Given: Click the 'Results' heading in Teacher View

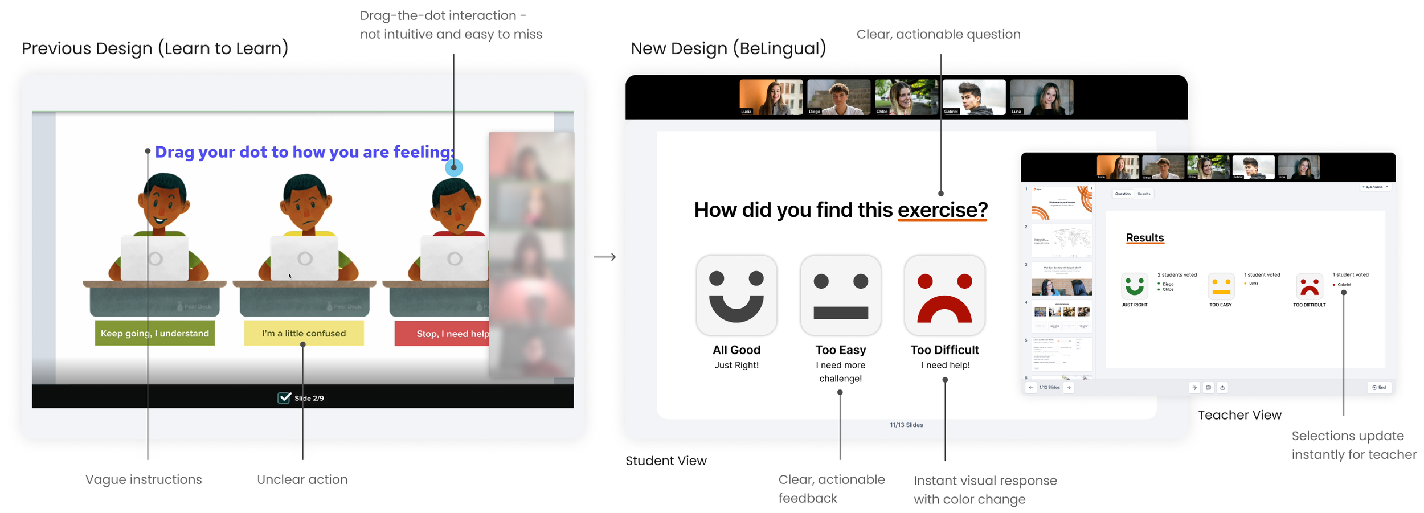Looking at the screenshot, I should (x=1144, y=238).
